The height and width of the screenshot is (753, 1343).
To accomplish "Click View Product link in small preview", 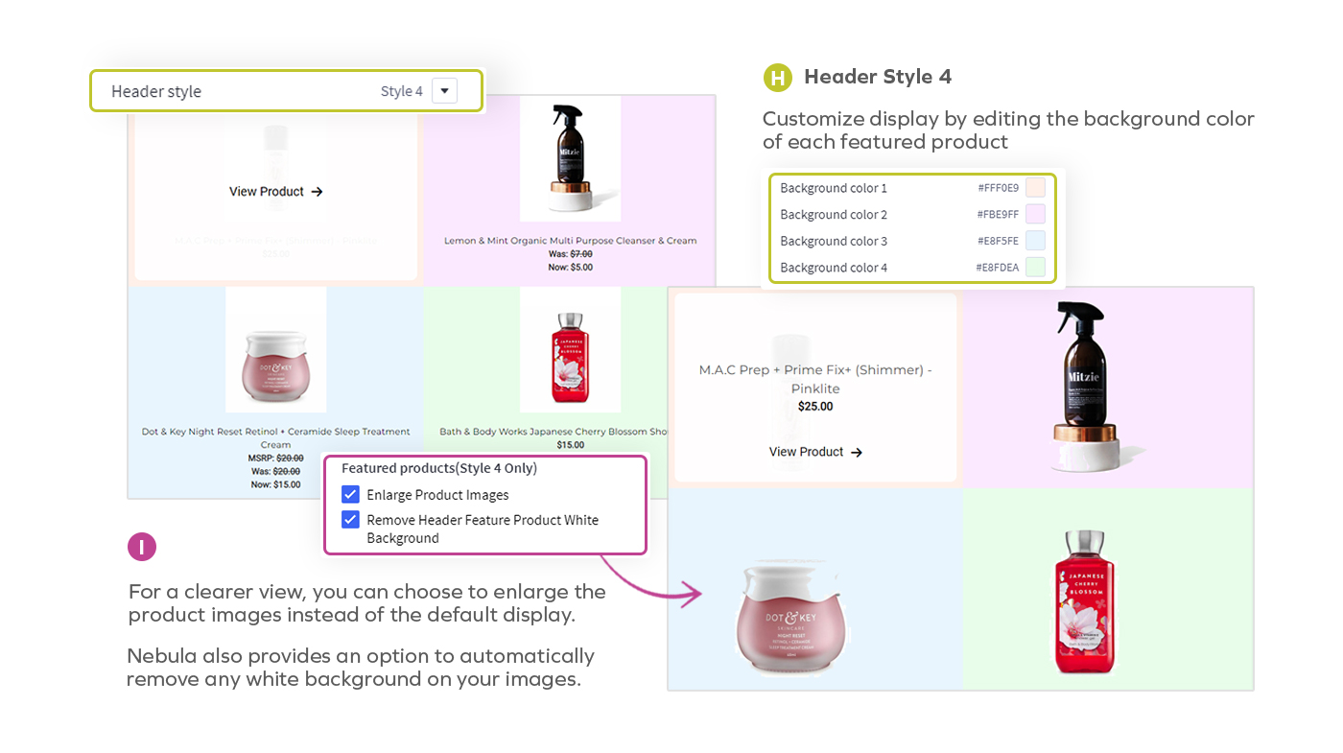I will click(x=267, y=192).
